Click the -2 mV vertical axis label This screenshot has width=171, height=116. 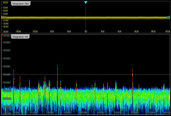tap(6, 23)
